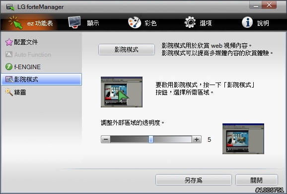Open the 選項 tab
The height and width of the screenshot is (194, 287).
coord(198,23)
